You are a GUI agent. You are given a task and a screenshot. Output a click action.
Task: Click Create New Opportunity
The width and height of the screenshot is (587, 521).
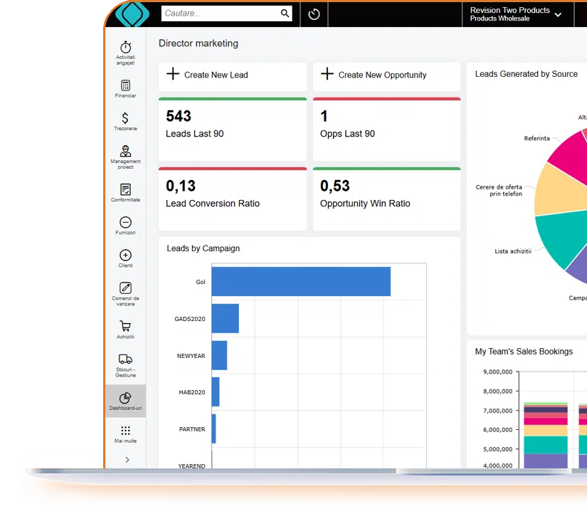[x=374, y=75]
